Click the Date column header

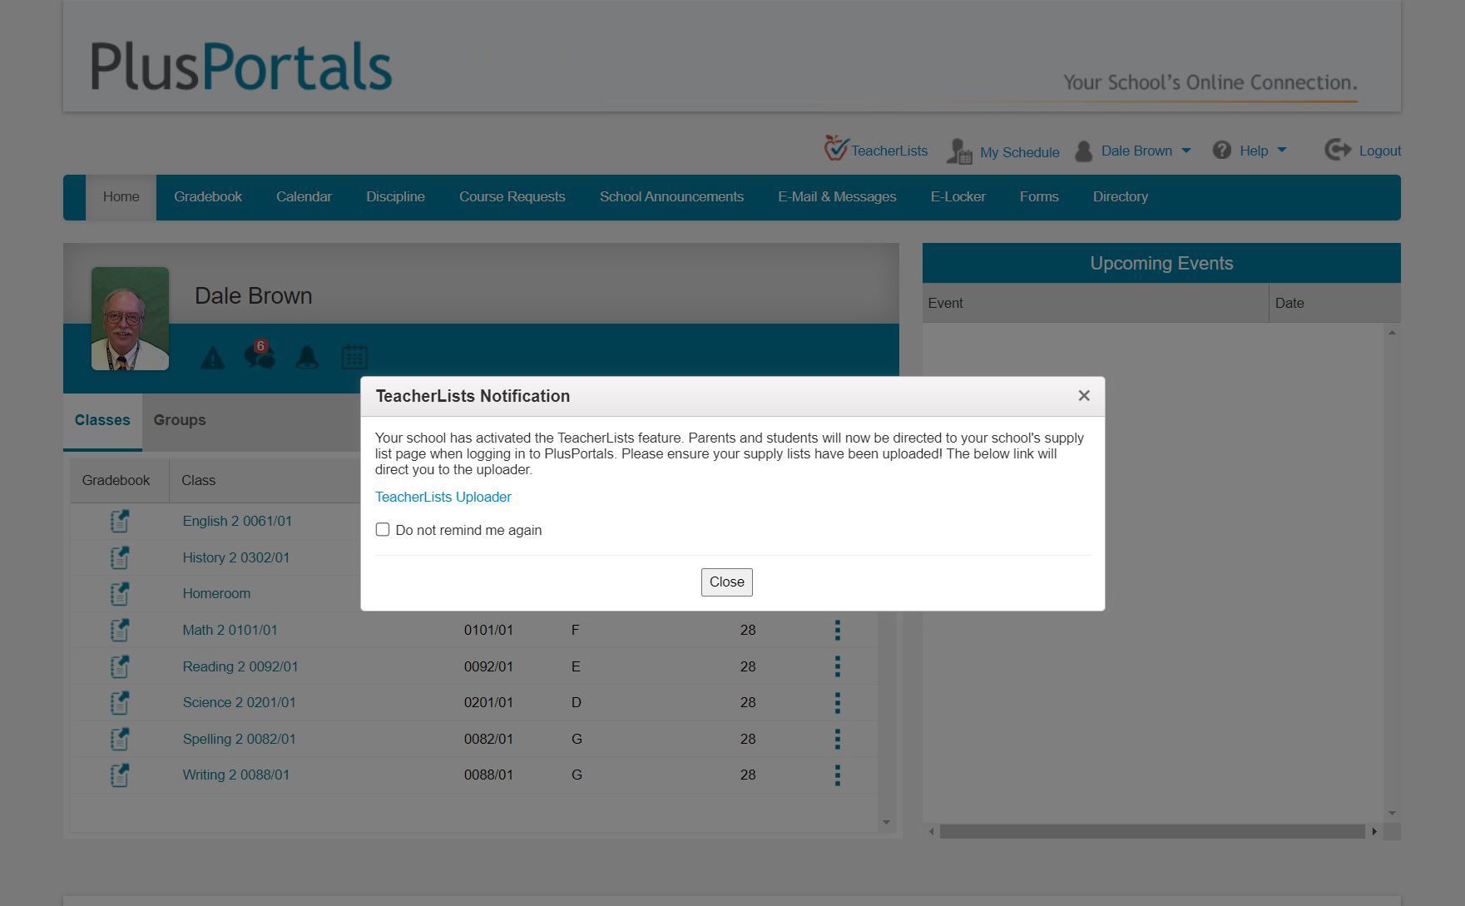[1334, 304]
